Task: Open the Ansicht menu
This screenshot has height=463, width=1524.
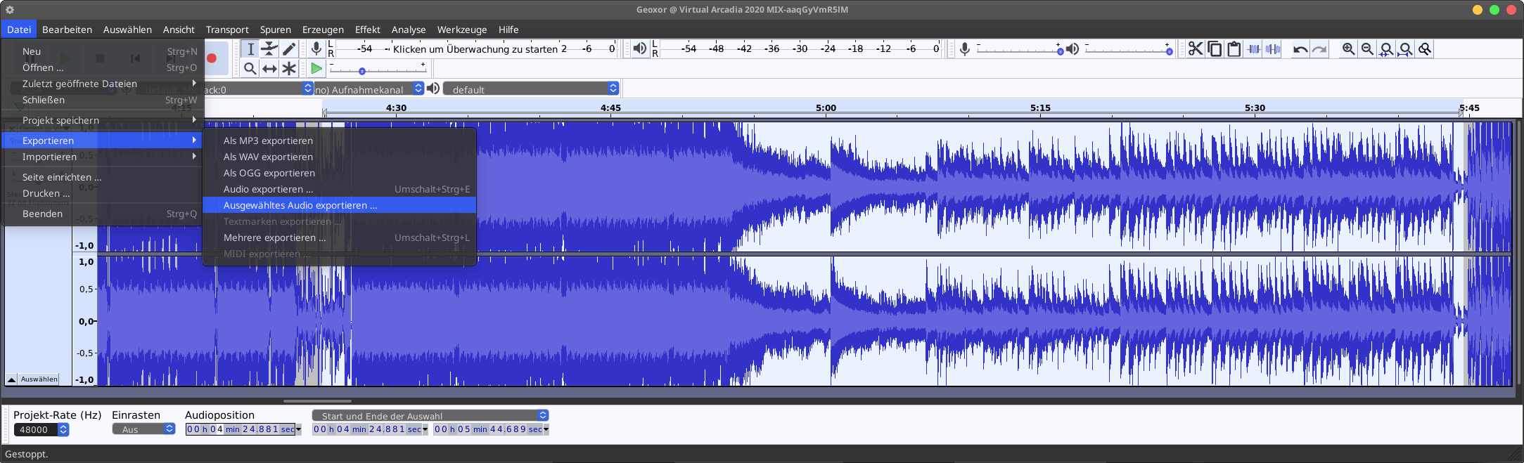Action: click(179, 30)
